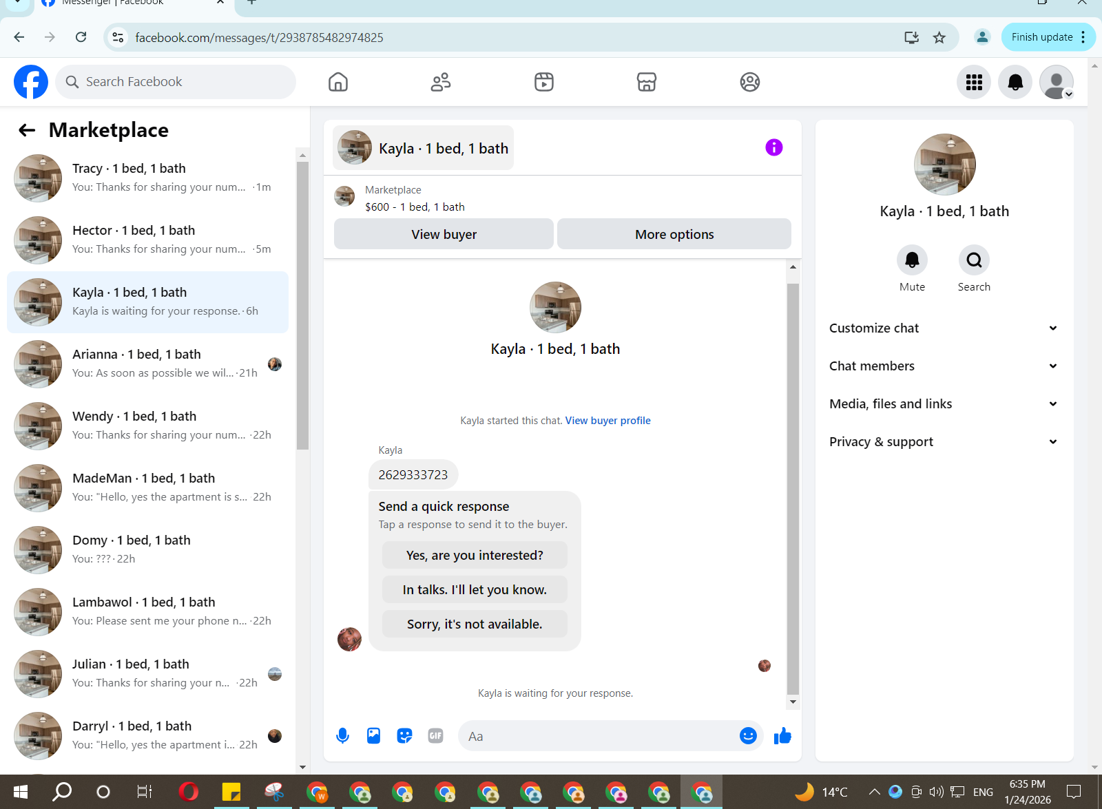Open the Darryl conversation
Screen dimensions: 1102x809
tap(147, 736)
